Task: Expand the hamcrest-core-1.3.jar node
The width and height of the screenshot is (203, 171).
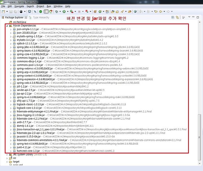Action: pos(11,151)
